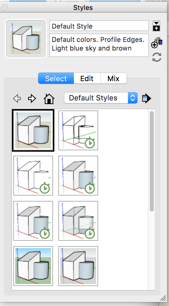Select the blue sky green ground style
169x306 pixels.
pyautogui.click(x=33, y=266)
